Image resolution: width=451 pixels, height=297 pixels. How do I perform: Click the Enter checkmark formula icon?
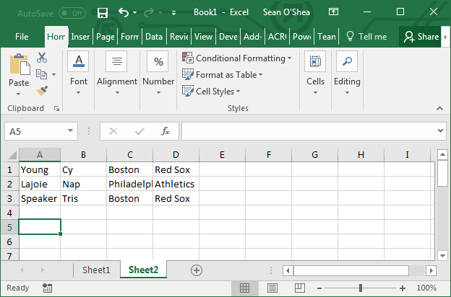point(139,131)
